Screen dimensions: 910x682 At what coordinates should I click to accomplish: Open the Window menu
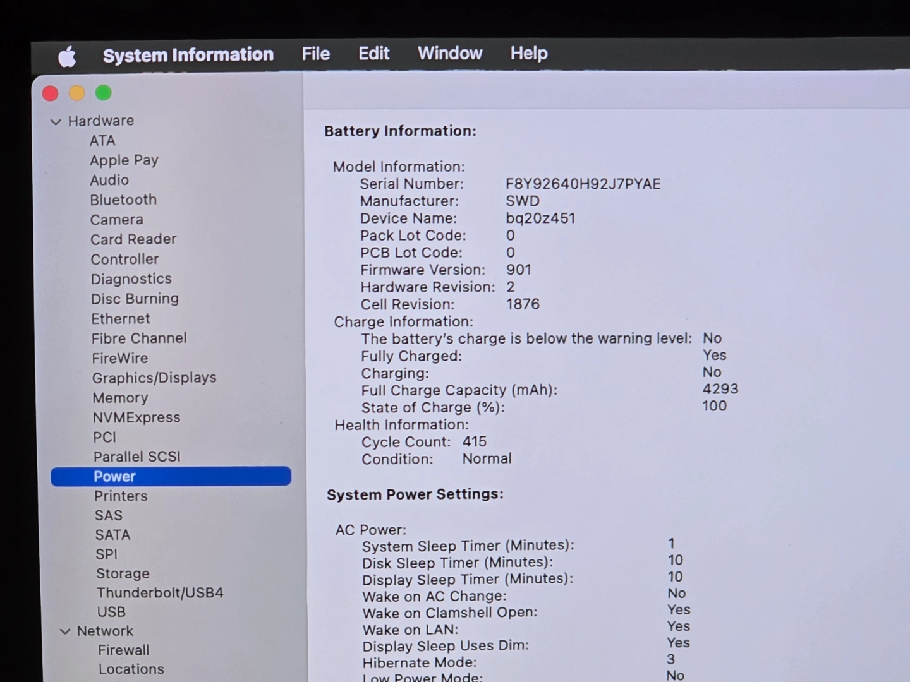[x=450, y=53]
